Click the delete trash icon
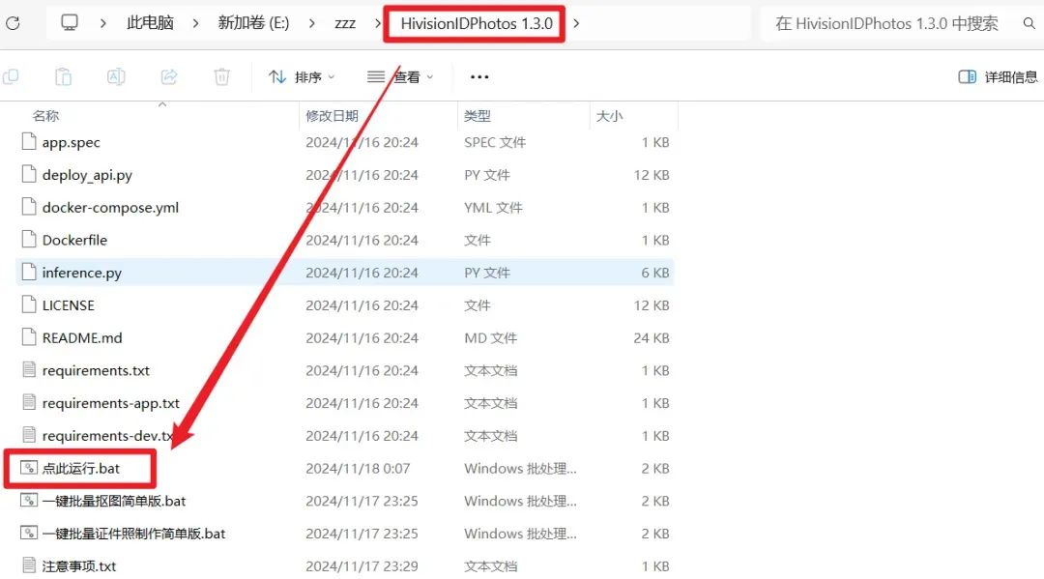The image size is (1044, 579). coord(221,77)
